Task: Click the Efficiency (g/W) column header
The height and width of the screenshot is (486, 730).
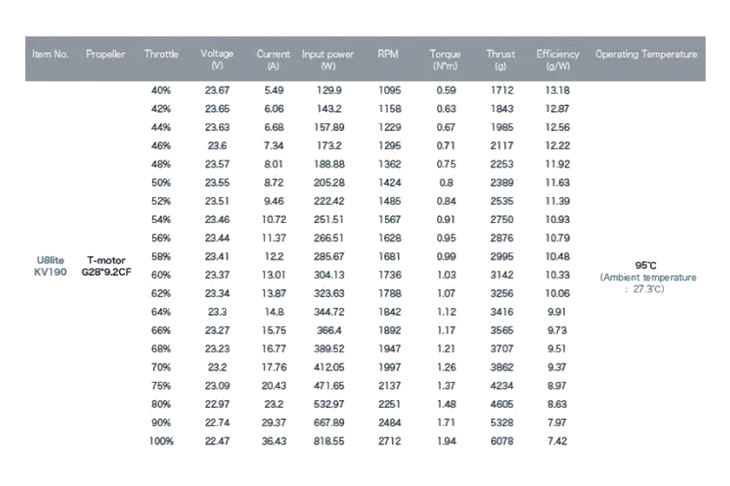Action: [x=558, y=59]
